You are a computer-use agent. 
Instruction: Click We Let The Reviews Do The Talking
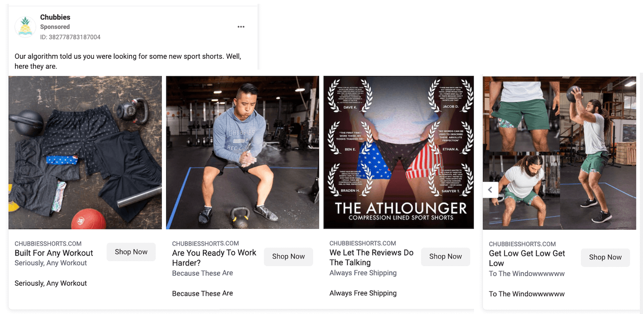pyautogui.click(x=372, y=258)
